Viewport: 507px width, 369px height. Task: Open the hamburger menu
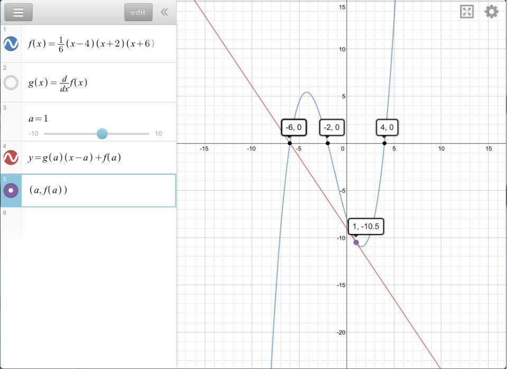19,12
